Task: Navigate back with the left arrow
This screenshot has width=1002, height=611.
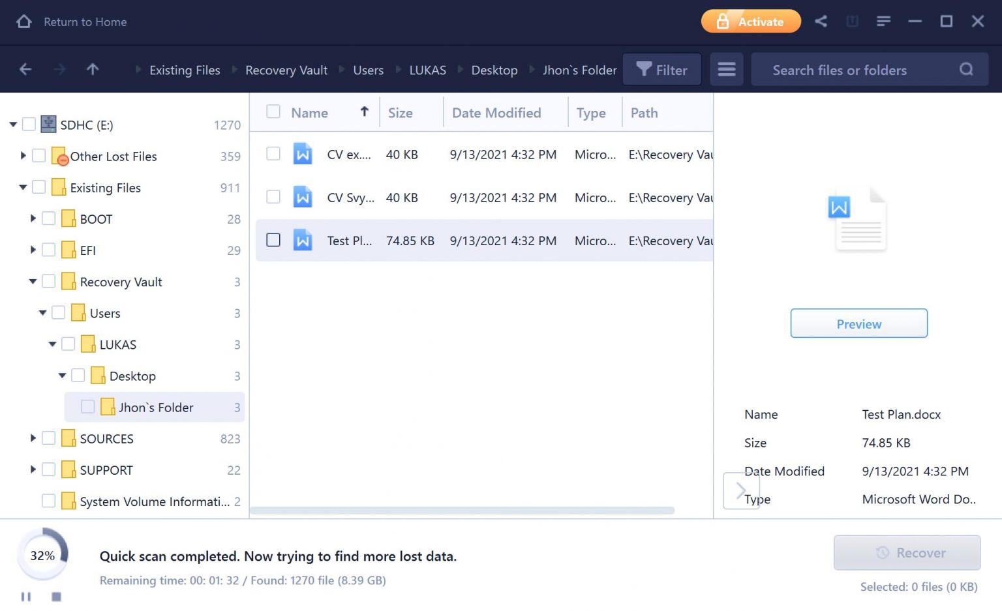Action: click(25, 68)
